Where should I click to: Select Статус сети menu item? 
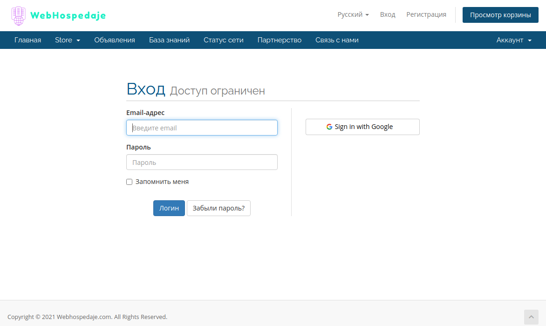[x=224, y=40]
